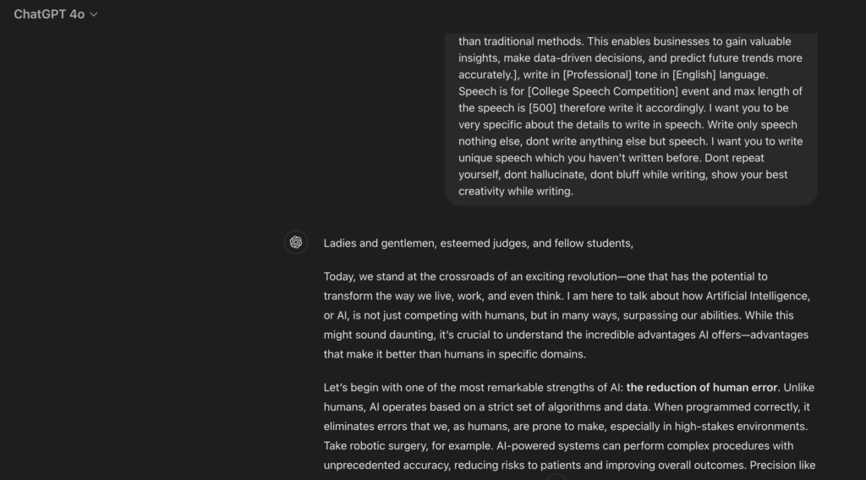
Task: Click the bold text "the reduction of human error"
Action: pos(701,388)
